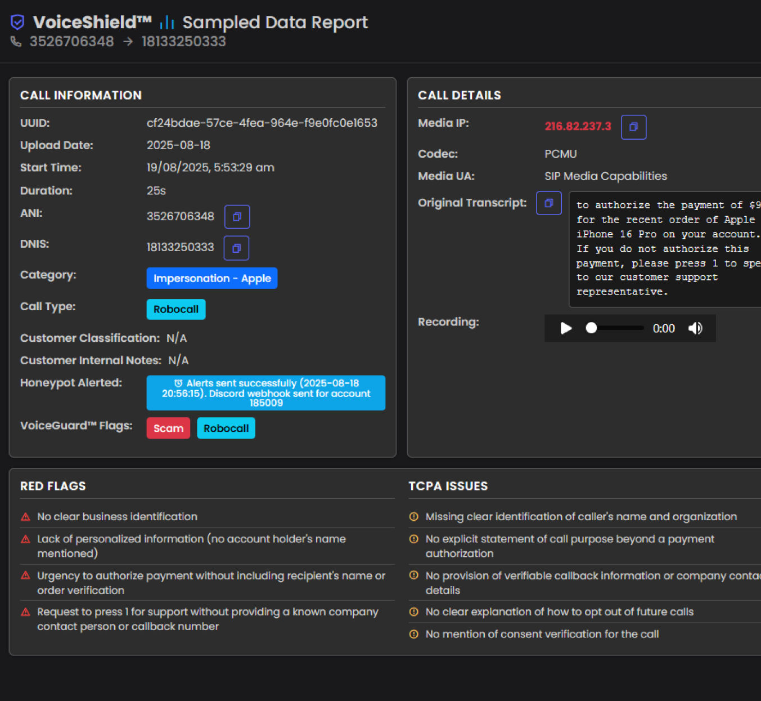Copy the DNIS number 18133250333
This screenshot has width=761, height=701.
(236, 248)
